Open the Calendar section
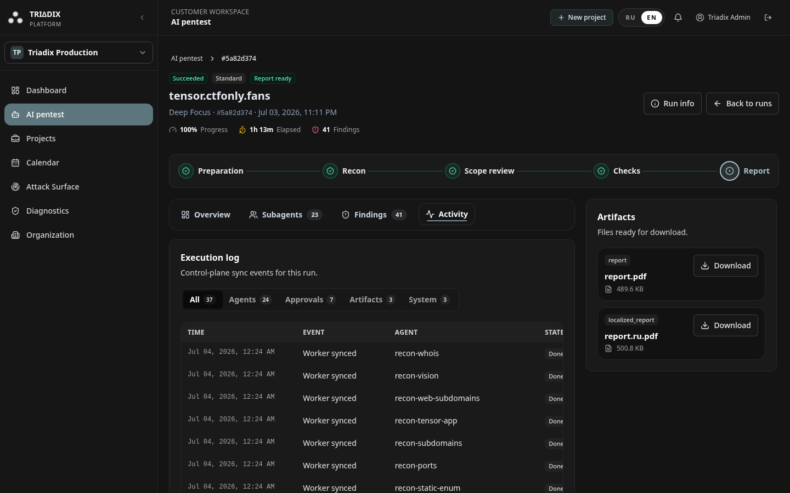The width and height of the screenshot is (790, 493). coord(78,163)
